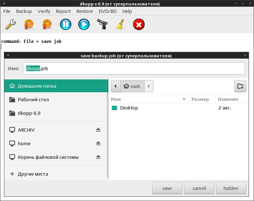The width and height of the screenshot is (254, 201).
Task: Open the DVD/BD menu
Action: 108,11
